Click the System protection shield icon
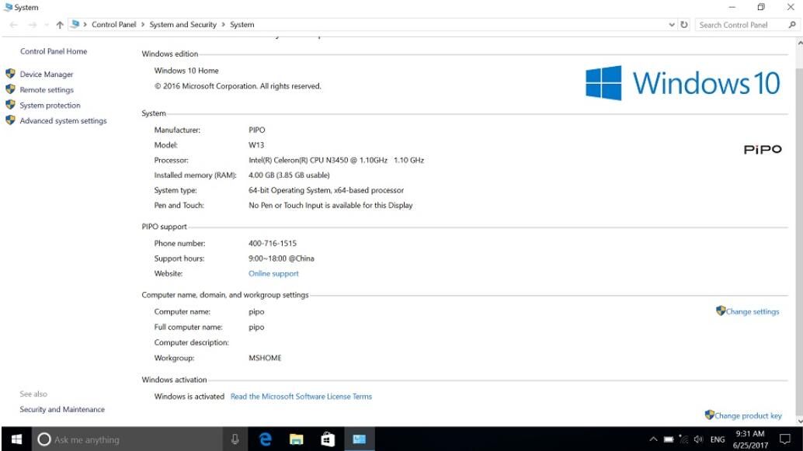Image resolution: width=803 pixels, height=451 pixels. coord(10,105)
